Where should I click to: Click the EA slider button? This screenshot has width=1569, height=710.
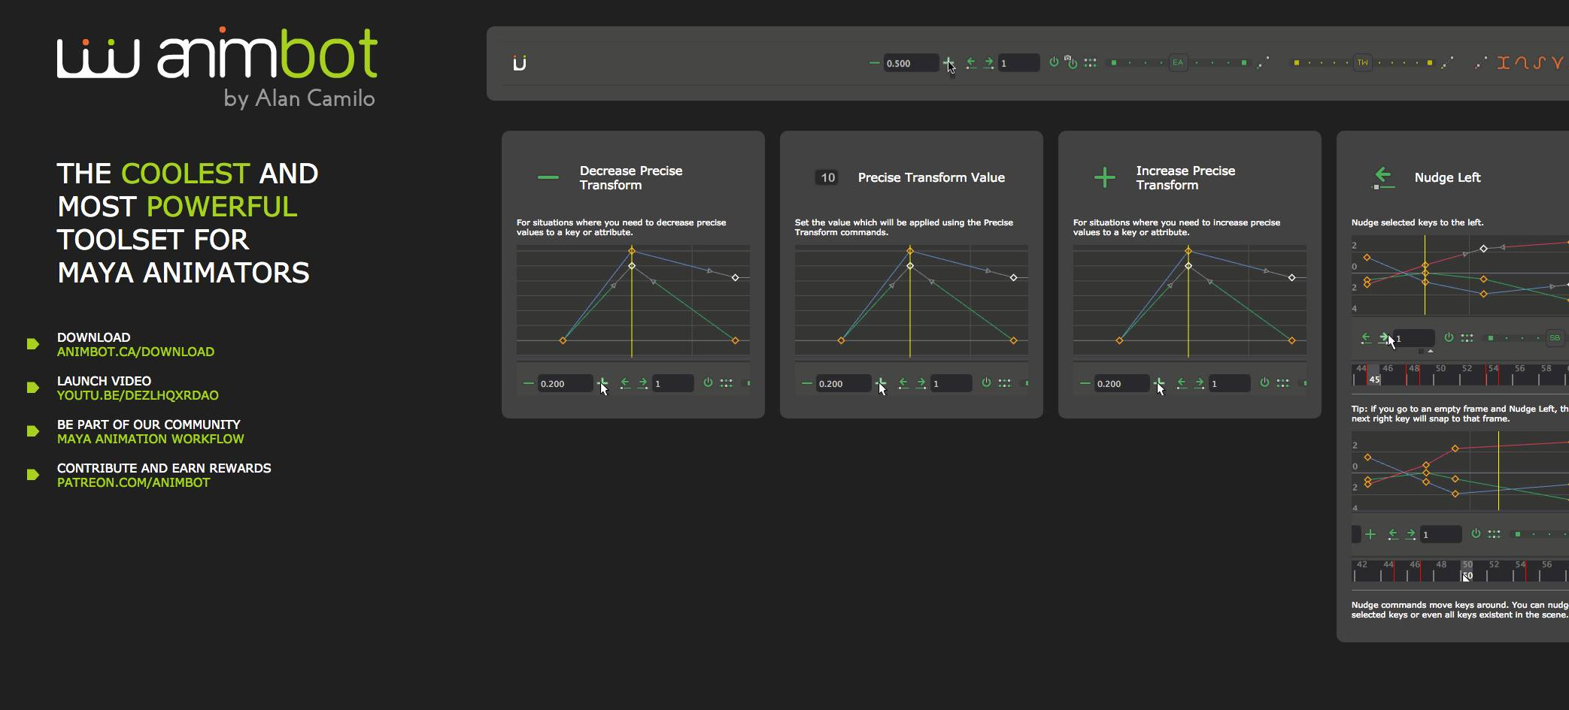(1178, 63)
